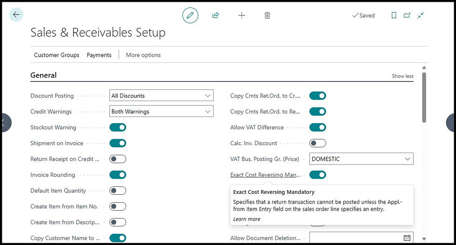Enable Return Receipt on Credit toggle
Image resolution: width=456 pixels, height=245 pixels.
(118, 159)
